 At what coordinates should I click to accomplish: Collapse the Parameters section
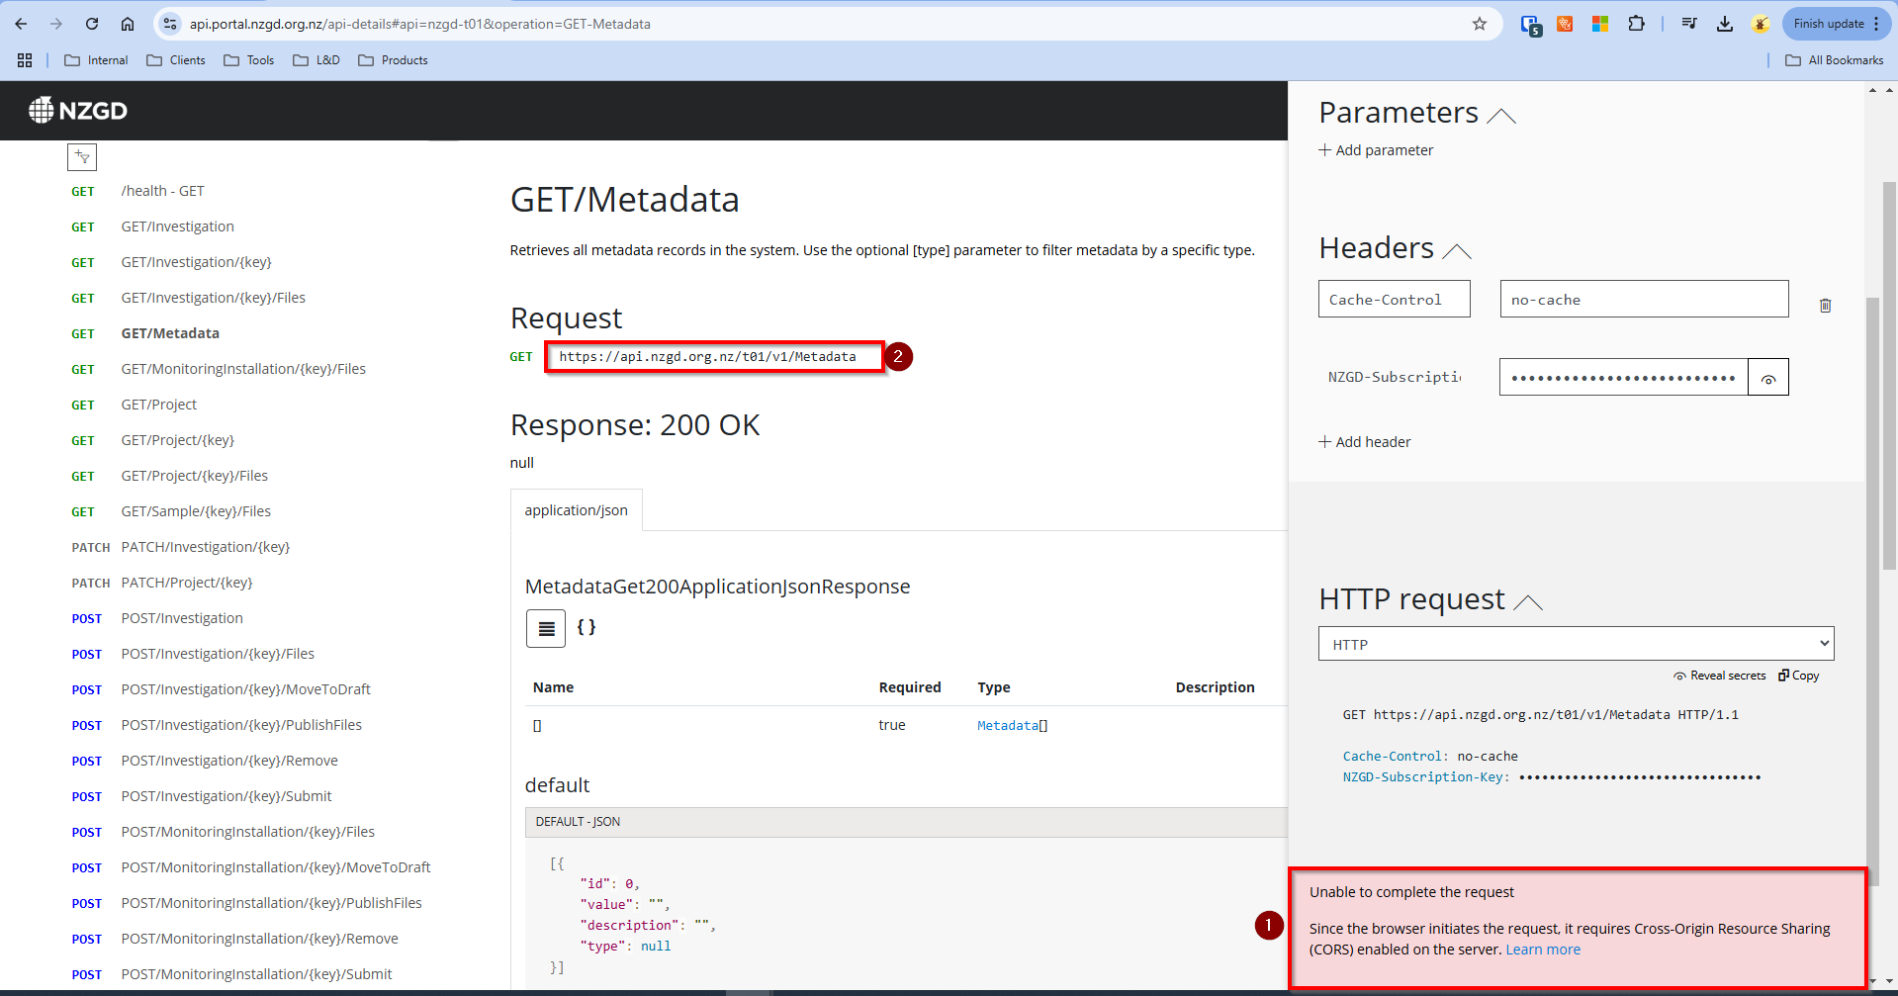1500,116
